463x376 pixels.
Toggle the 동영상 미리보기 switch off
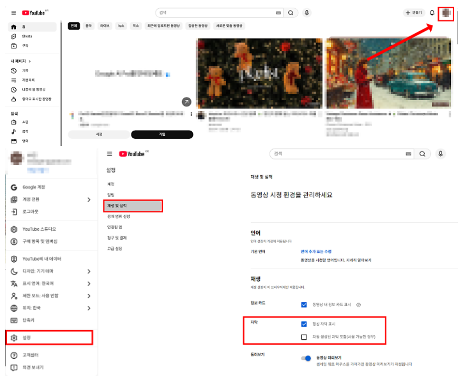[x=306, y=358]
